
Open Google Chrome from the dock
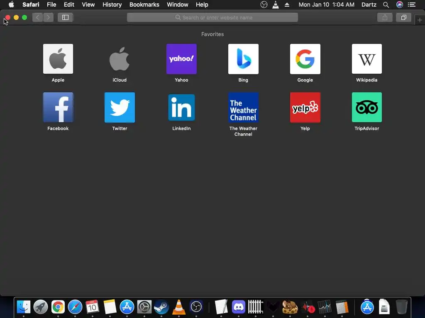[58, 307]
